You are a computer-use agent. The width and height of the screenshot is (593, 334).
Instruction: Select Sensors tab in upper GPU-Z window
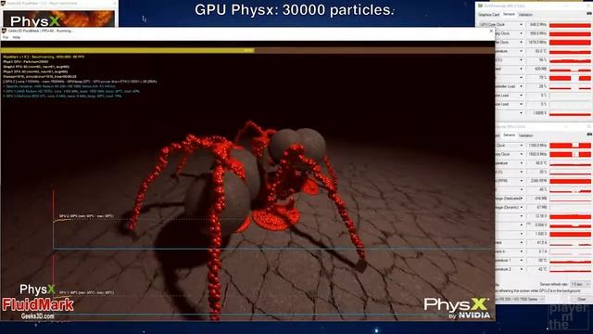point(509,15)
